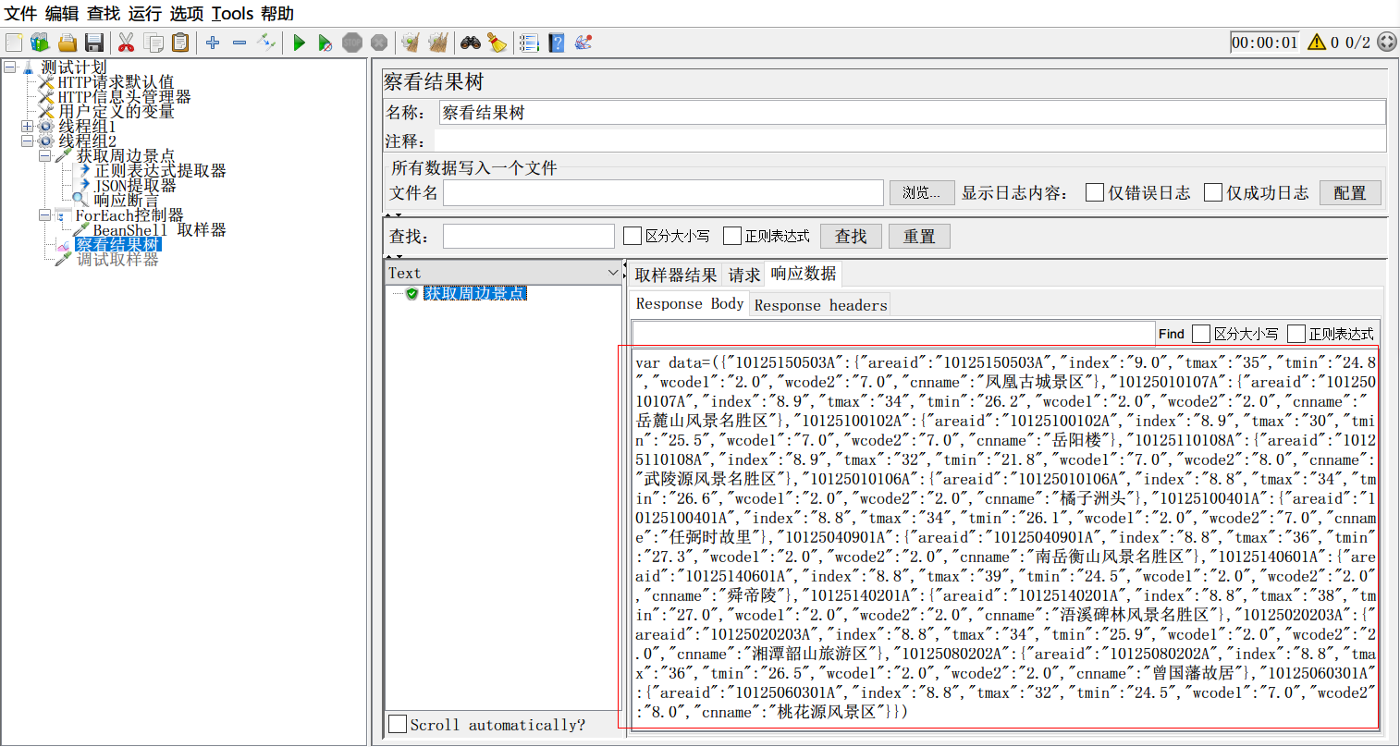Switch to the Response headers tab
Viewport: 1400px width, 747px height.
(x=820, y=305)
